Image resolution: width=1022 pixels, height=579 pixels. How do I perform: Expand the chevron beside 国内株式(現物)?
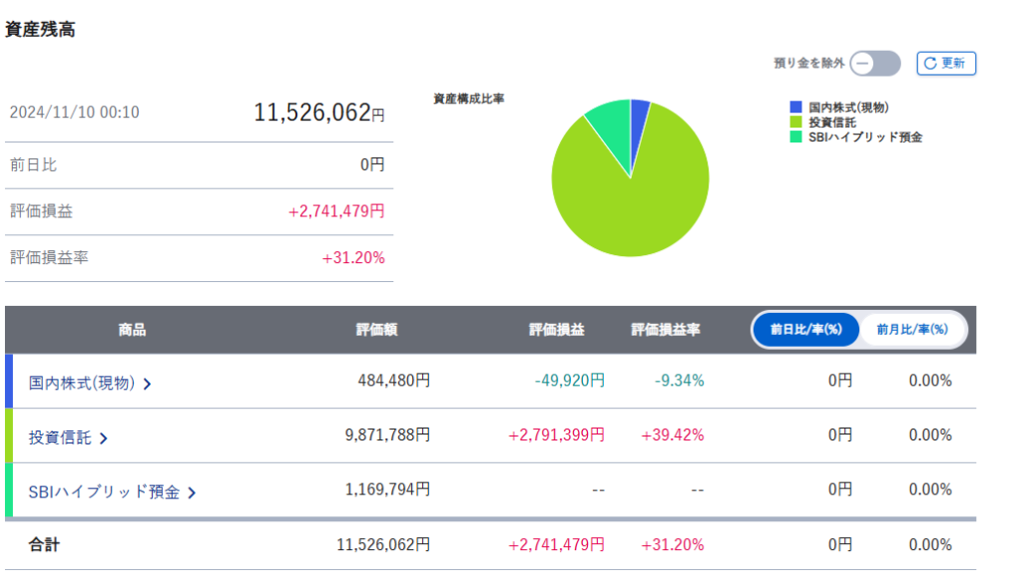148,383
